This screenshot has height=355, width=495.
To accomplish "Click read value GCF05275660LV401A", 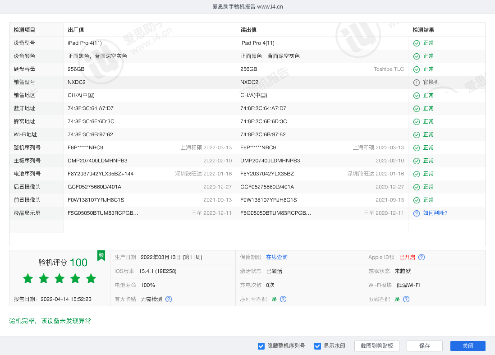I will pyautogui.click(x=267, y=187).
